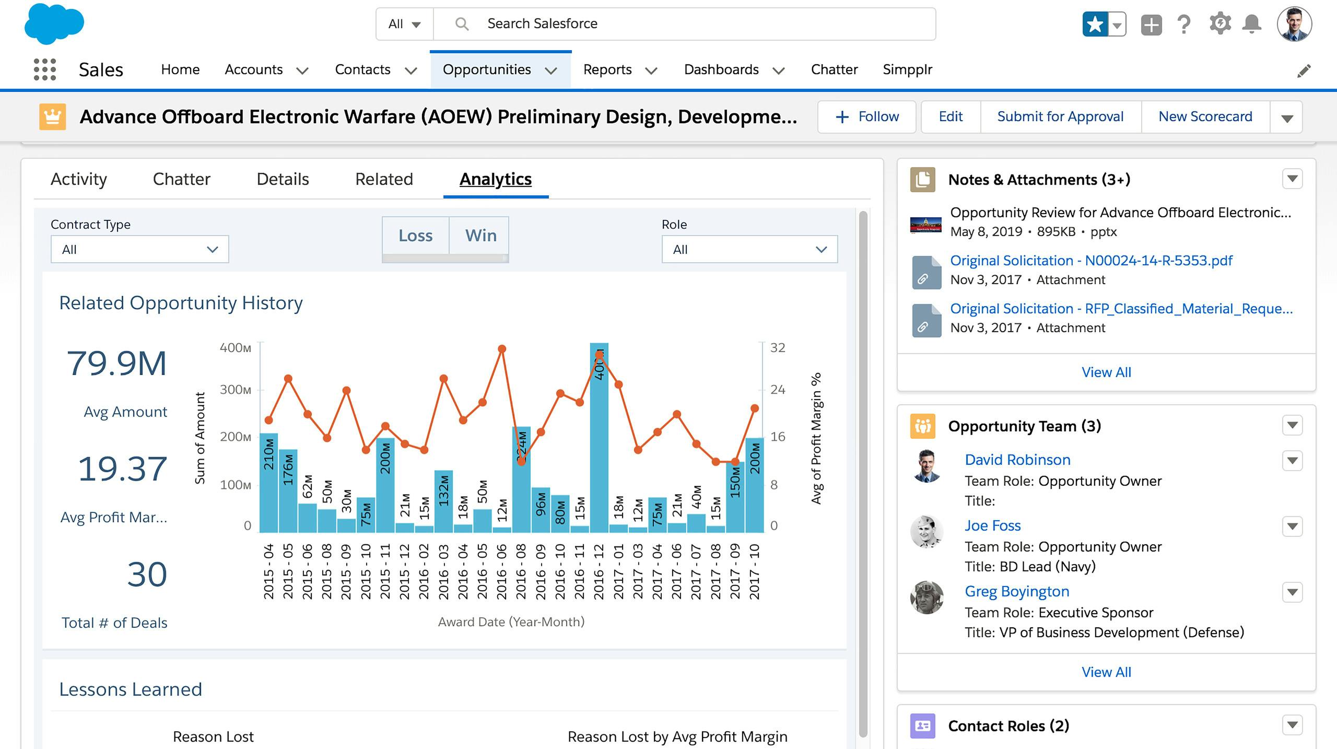Click Submit for Approval button

pos(1060,117)
